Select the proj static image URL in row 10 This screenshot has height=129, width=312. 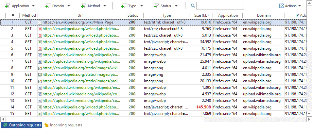pos(81,81)
